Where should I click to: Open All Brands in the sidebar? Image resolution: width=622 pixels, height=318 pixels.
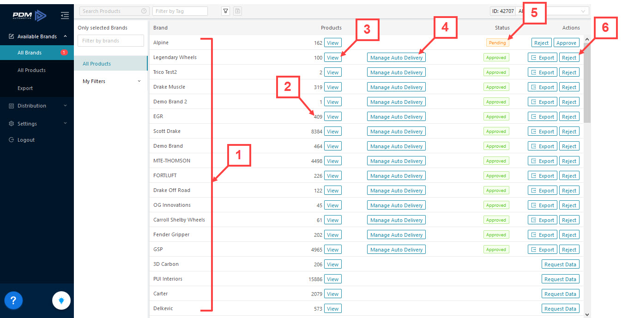37,53
